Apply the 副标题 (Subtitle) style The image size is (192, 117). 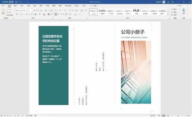(x=145, y=12)
